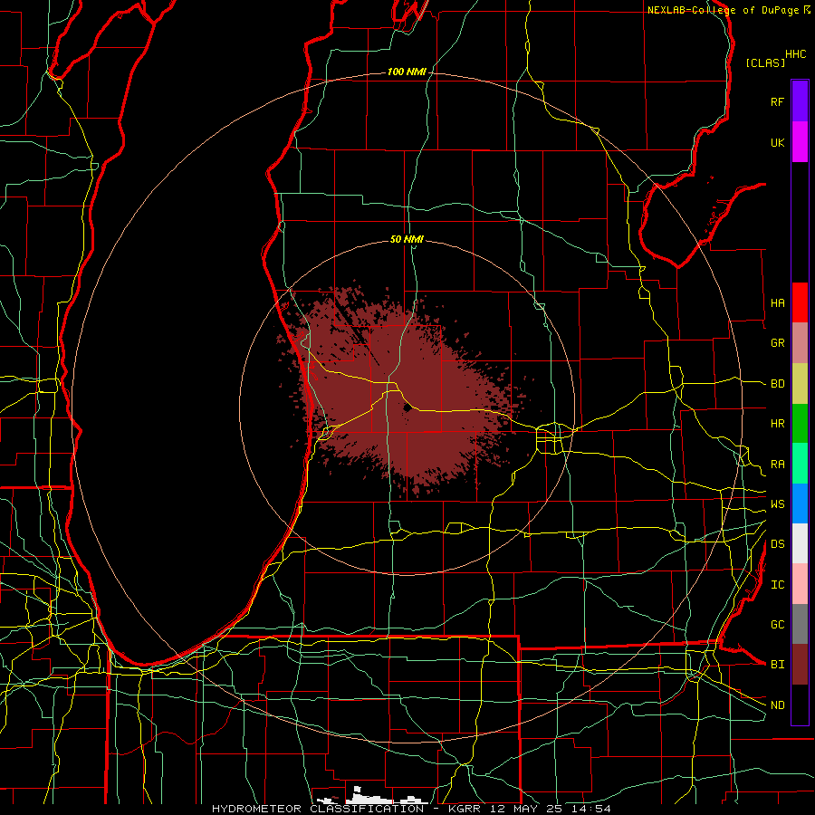This screenshot has width=815, height=815.
Task: Click the light pink IC legend swatch
Action: 800,584
